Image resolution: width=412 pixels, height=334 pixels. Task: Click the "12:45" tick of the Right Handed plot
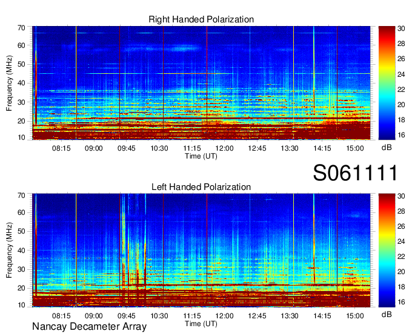click(257, 148)
